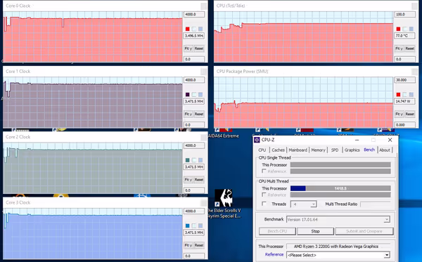Viewport: 422px width, 262px height.
Task: Open the About tab in CPU-Z
Action: (x=385, y=150)
